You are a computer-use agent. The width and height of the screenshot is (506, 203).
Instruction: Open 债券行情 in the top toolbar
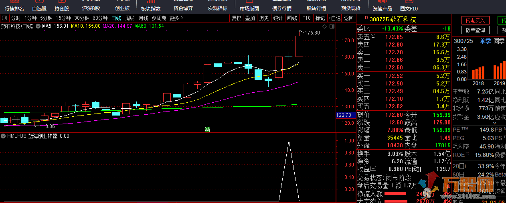tap(282, 8)
